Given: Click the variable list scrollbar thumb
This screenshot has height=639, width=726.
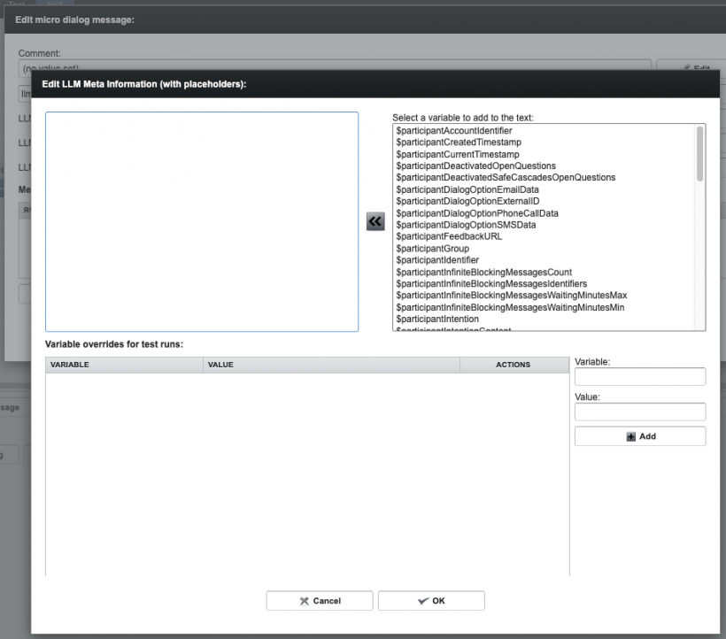Looking at the screenshot, I should [x=699, y=154].
